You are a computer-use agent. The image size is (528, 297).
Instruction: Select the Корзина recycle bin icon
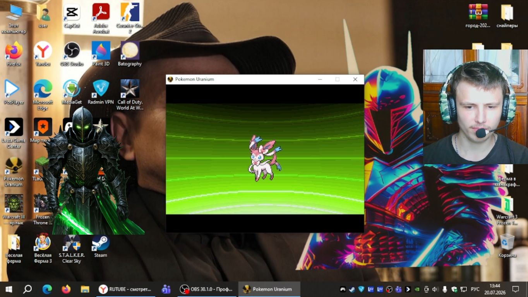507,245
